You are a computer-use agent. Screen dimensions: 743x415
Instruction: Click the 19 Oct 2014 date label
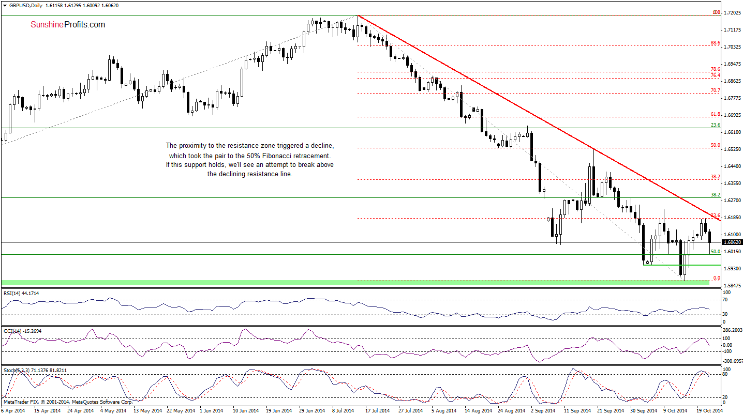pos(709,410)
